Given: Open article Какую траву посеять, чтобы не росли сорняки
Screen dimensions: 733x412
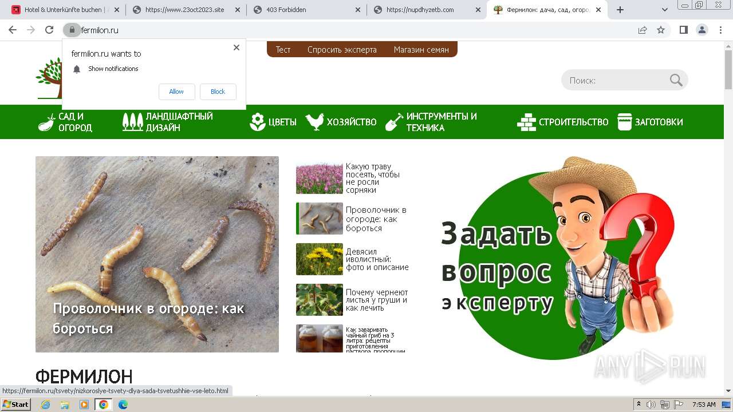Looking at the screenshot, I should [373, 179].
